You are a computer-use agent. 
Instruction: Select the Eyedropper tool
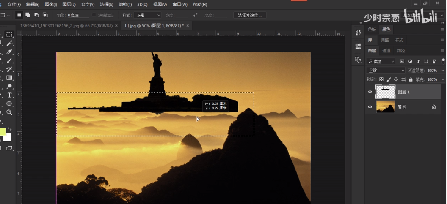(9, 52)
